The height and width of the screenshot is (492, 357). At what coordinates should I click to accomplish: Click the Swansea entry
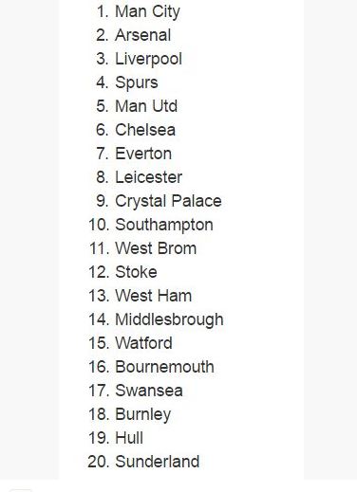(x=149, y=391)
